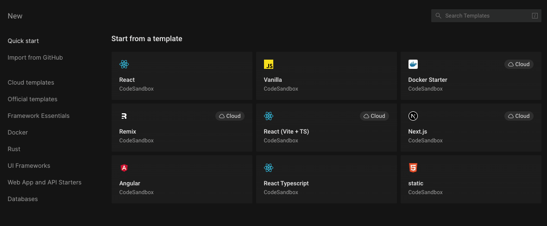
Task: Select the Quick start sidebar item
Action: point(23,41)
